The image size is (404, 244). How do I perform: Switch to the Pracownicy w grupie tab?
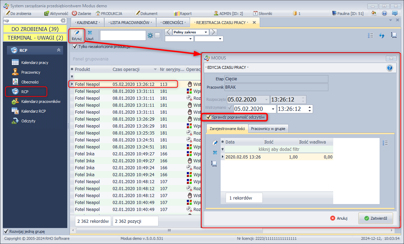268,129
